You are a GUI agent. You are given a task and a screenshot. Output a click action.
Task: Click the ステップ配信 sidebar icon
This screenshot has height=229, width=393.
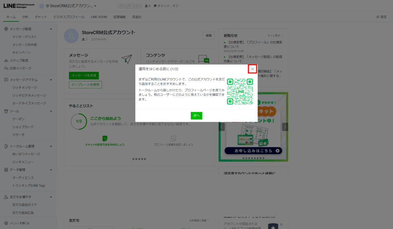coord(6,60)
